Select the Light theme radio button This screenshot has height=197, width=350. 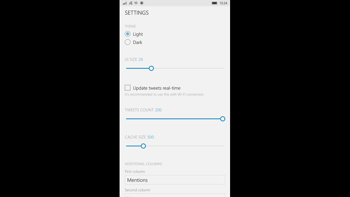[x=128, y=34]
